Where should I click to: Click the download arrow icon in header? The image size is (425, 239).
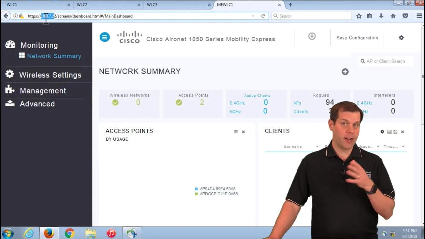click(x=312, y=36)
